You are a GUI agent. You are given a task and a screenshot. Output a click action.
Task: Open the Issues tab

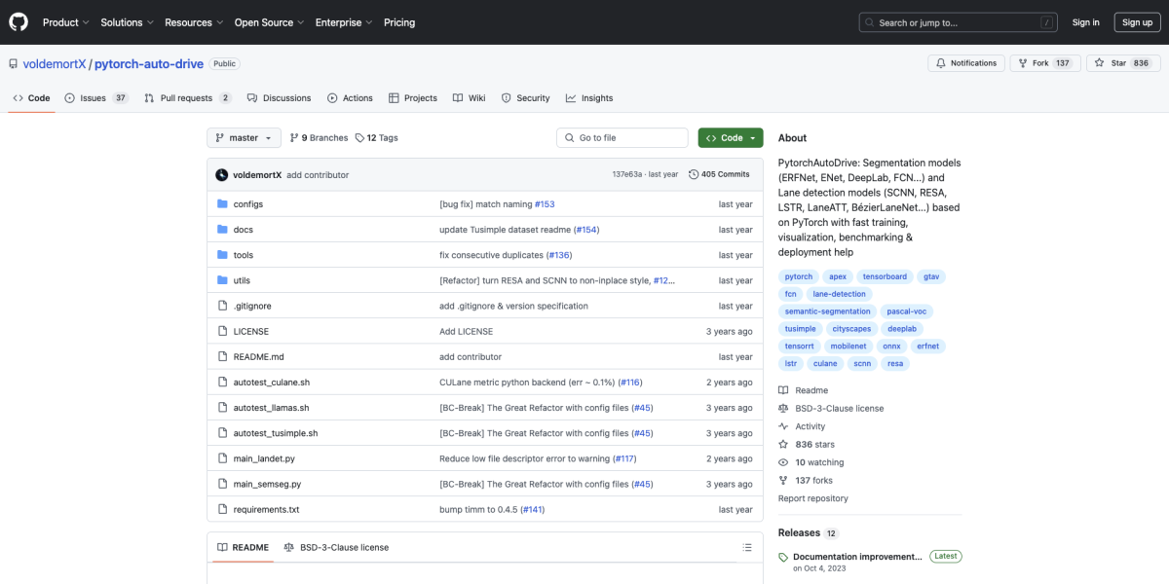coord(95,98)
